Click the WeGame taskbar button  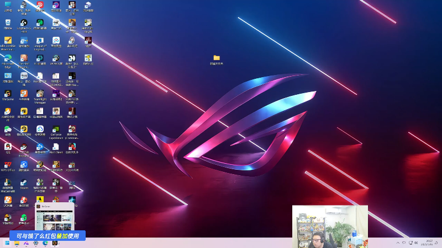click(x=55, y=243)
